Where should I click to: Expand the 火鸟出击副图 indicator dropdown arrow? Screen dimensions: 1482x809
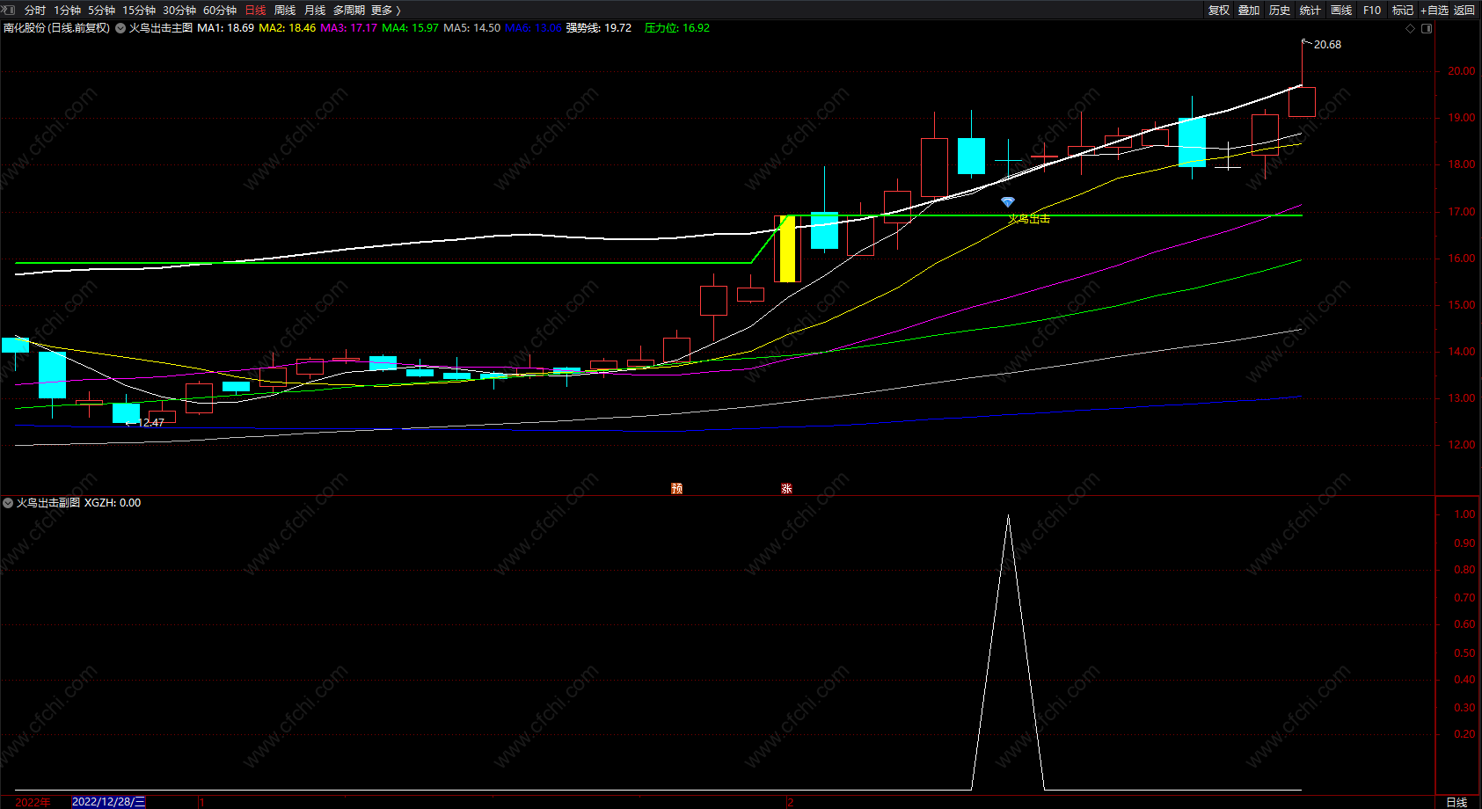(8, 503)
